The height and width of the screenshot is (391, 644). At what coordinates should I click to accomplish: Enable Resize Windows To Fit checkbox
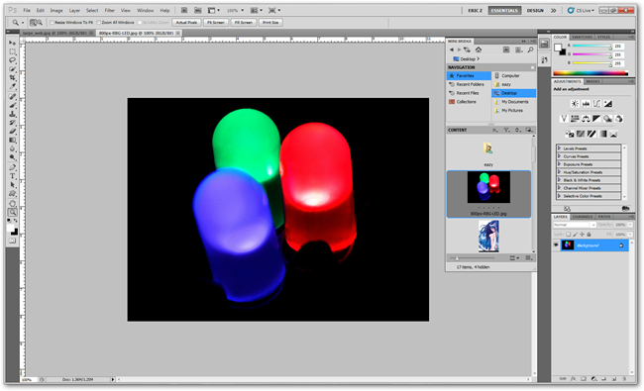click(x=52, y=23)
